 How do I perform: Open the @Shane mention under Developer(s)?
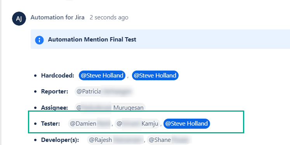coord(169,140)
